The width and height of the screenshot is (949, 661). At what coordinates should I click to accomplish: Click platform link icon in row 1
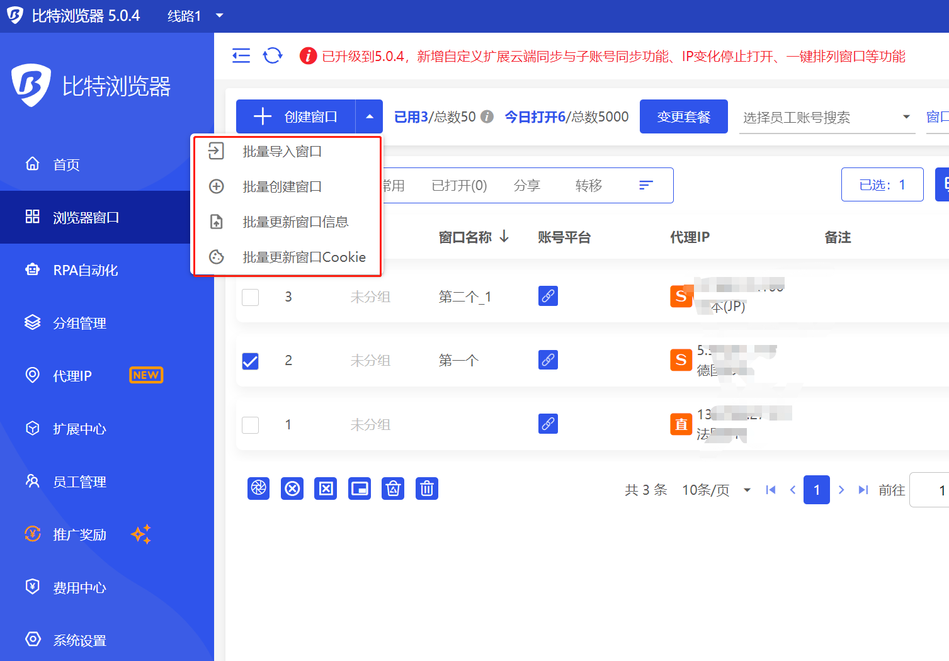[548, 424]
